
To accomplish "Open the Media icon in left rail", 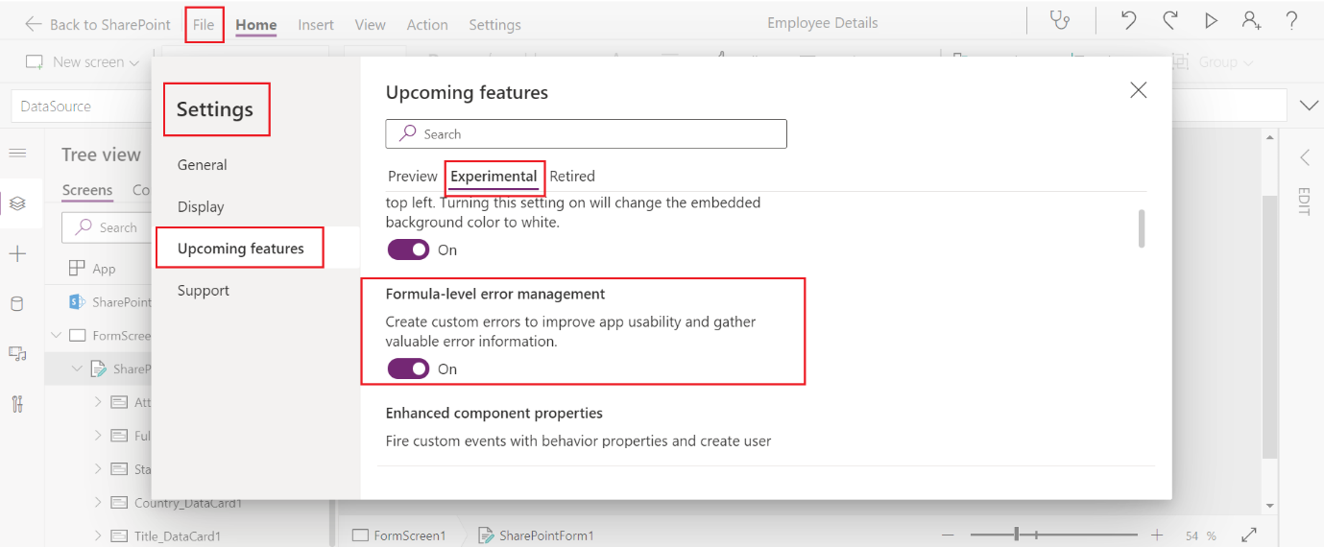I will pos(17,354).
